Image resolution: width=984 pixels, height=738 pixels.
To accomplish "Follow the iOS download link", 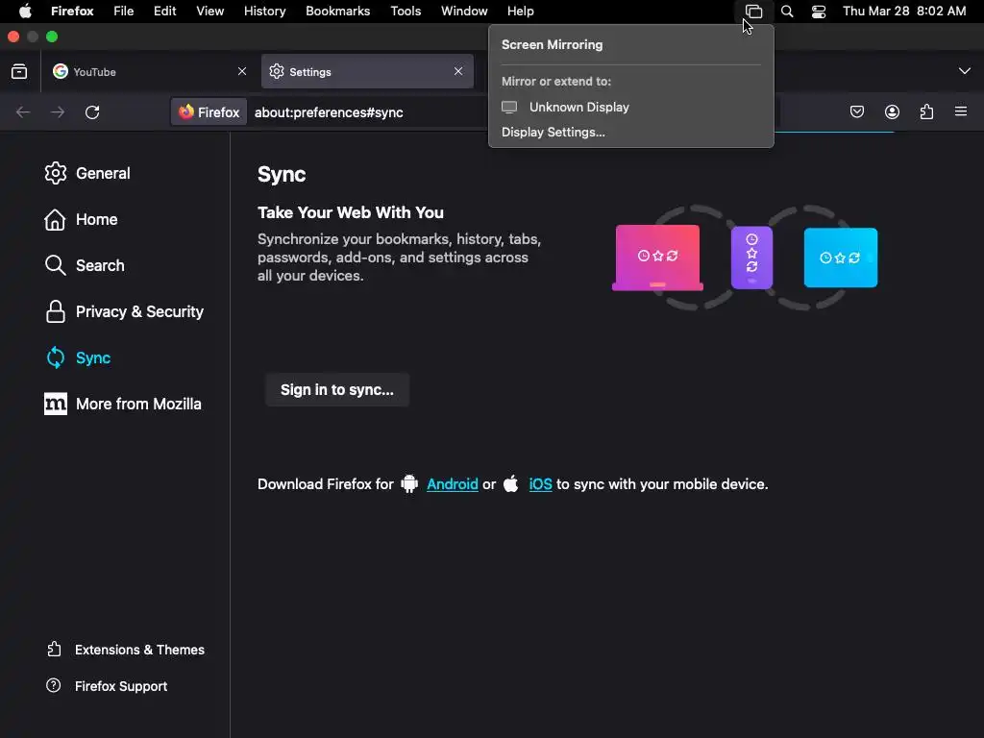I will click(540, 484).
